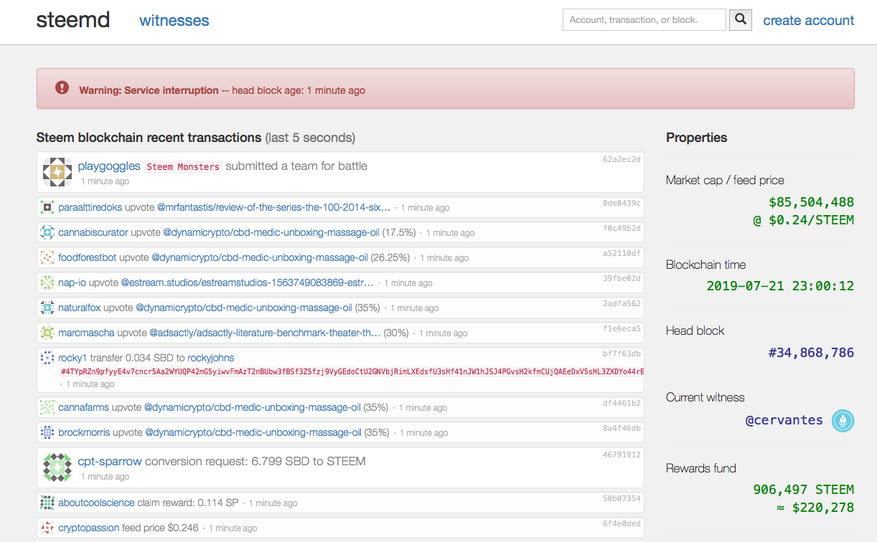Click blockchain time 2019-07-21 23:00:12

point(780,286)
